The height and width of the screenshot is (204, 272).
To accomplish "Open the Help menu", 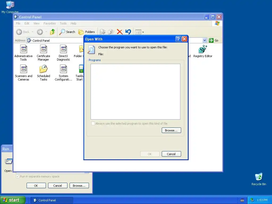I will tap(73, 23).
